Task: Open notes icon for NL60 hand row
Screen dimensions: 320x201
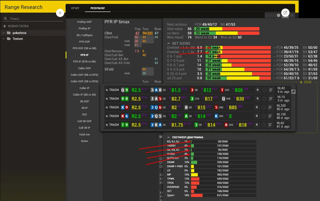Action: click(x=271, y=125)
